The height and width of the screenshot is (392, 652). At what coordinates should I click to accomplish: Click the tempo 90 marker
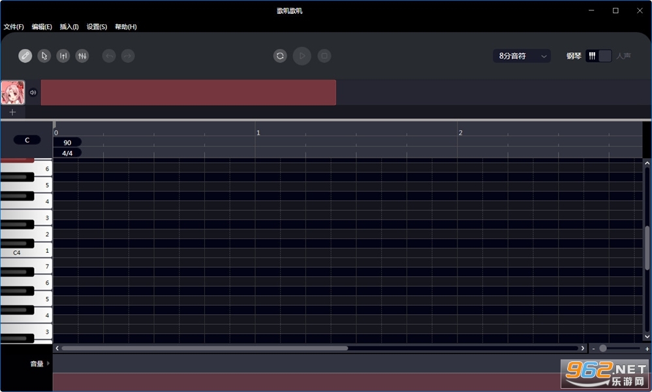coord(67,142)
